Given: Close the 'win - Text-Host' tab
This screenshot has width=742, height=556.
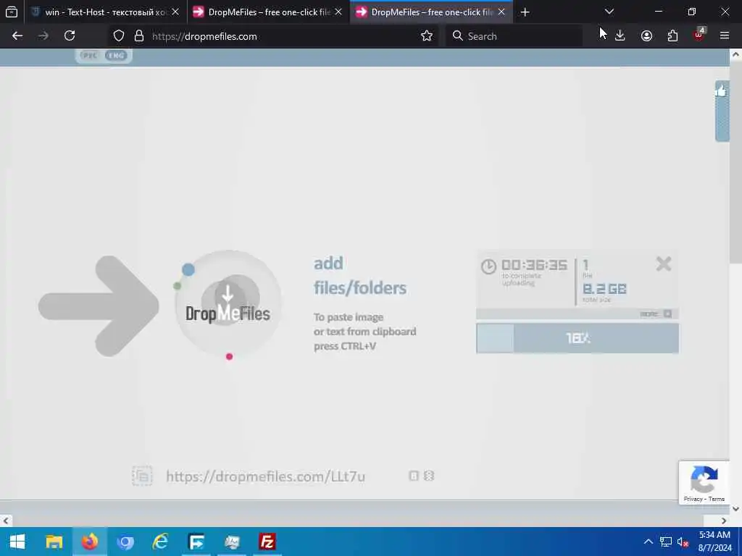Looking at the screenshot, I should point(175,12).
